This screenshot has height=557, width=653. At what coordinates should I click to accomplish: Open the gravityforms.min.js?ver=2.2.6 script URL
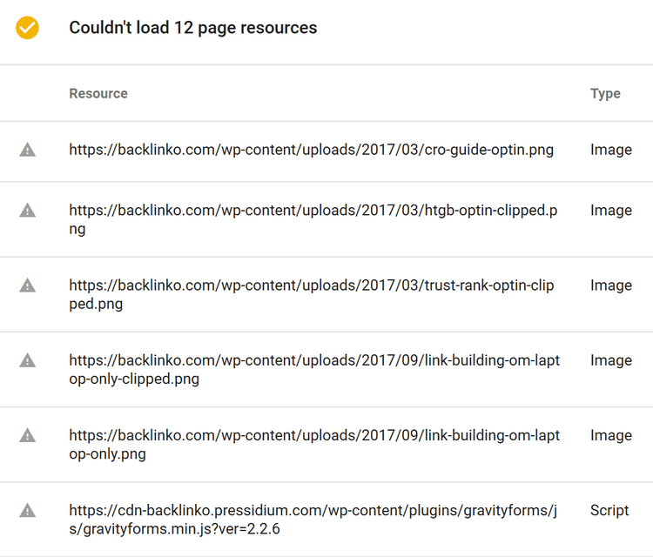313,519
